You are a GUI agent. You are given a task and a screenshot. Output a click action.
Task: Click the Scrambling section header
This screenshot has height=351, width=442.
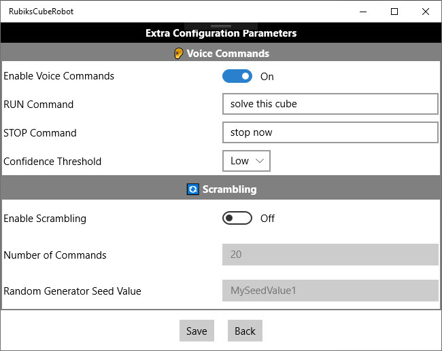[221, 189]
